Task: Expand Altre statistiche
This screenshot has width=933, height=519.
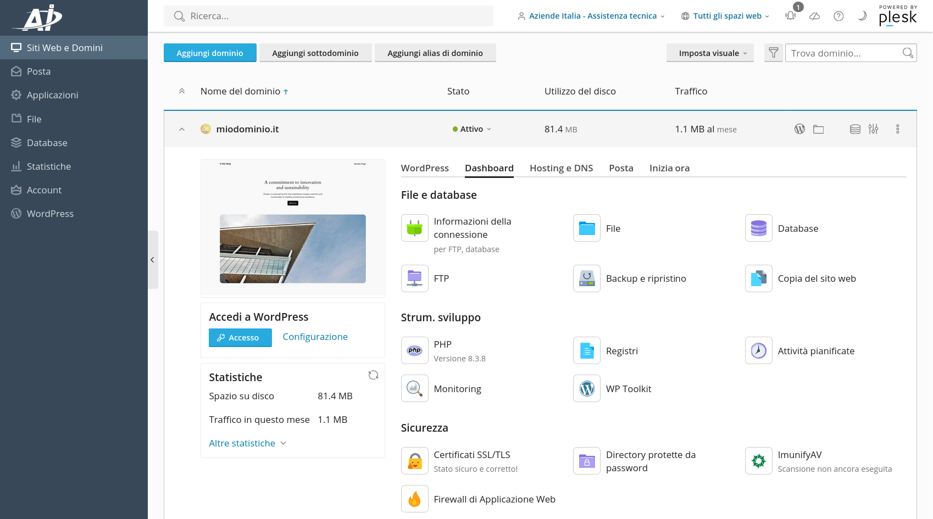Action: (x=248, y=443)
